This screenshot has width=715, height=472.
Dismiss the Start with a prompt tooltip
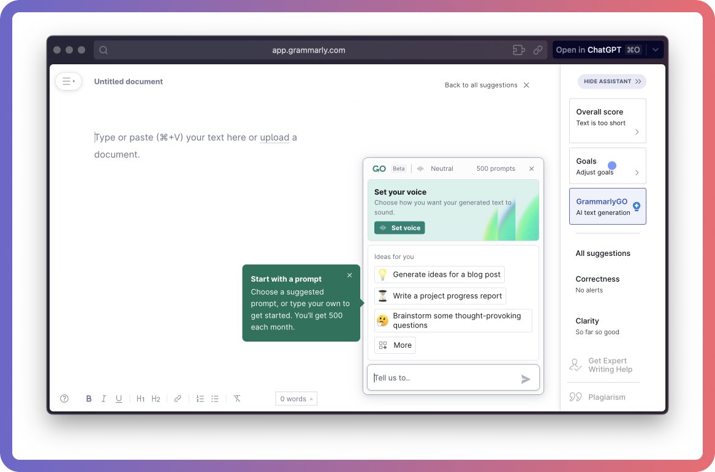pos(350,275)
